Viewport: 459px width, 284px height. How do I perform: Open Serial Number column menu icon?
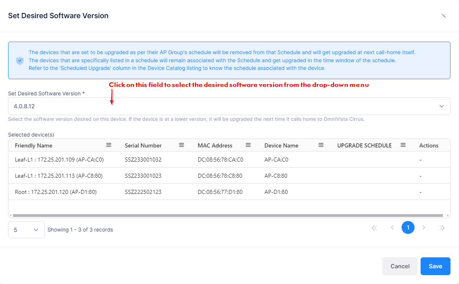pos(182,145)
